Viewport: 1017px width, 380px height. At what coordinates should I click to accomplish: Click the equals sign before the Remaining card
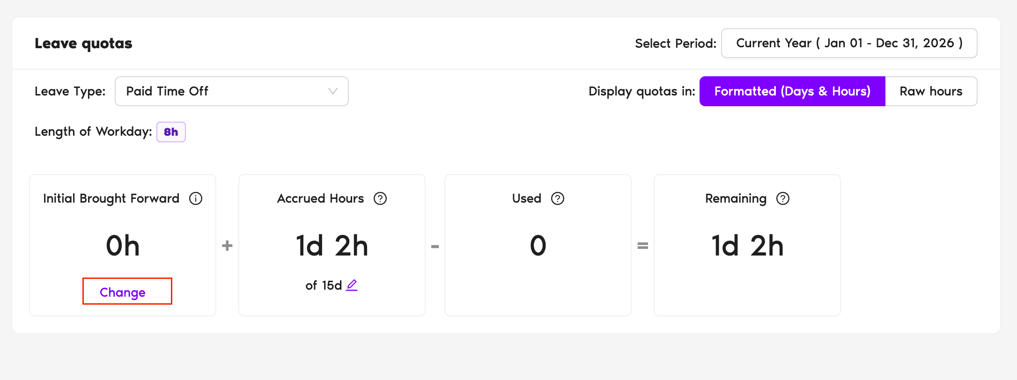pyautogui.click(x=643, y=246)
